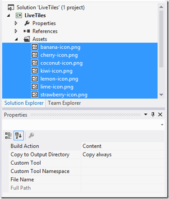The width and height of the screenshot is (169, 199).
Task: Collapse the Assets folder node
Action: [16, 39]
